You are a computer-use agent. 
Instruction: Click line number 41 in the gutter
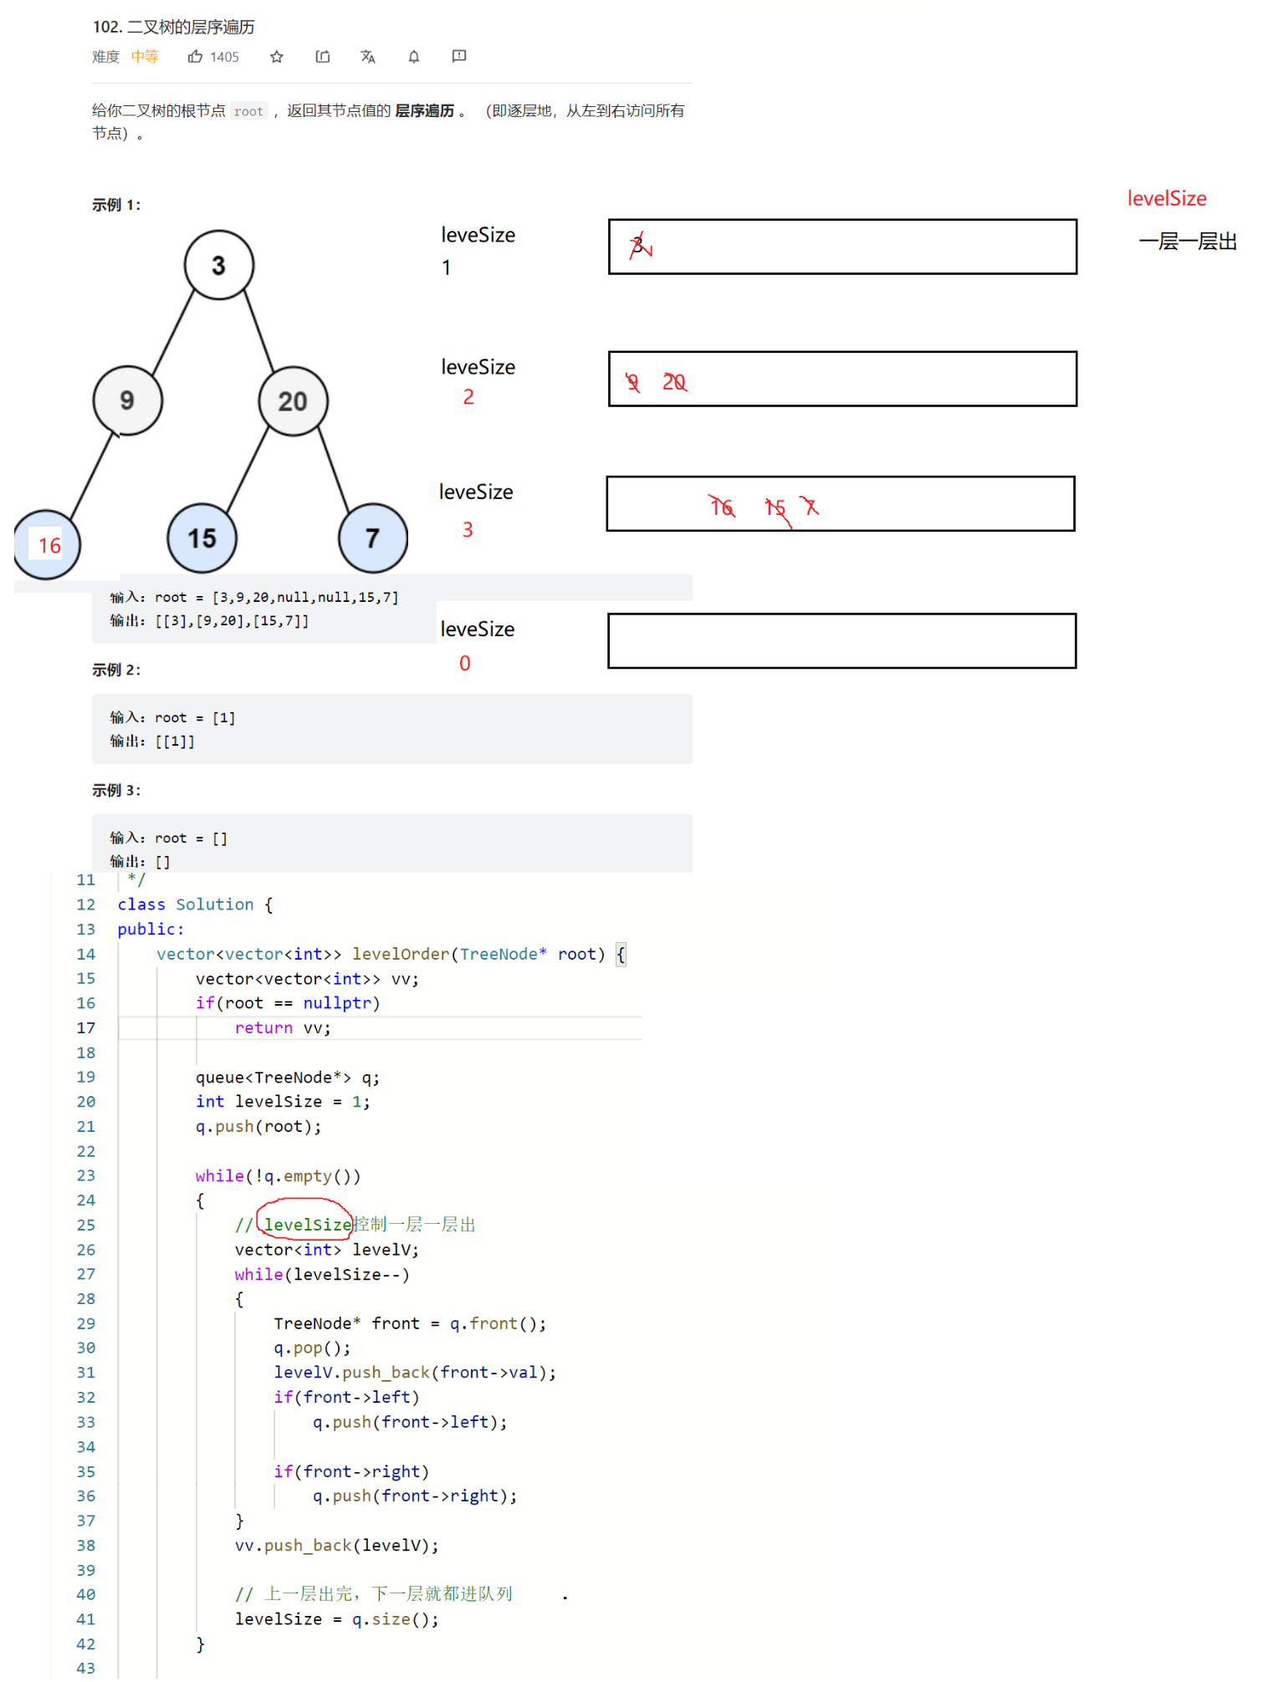pos(86,1618)
